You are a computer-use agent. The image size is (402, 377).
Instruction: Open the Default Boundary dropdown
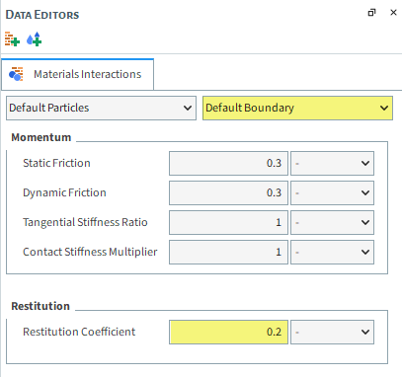coord(297,108)
